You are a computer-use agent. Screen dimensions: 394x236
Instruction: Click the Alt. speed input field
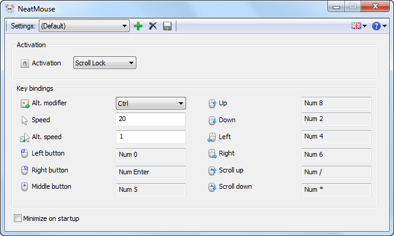(x=151, y=137)
